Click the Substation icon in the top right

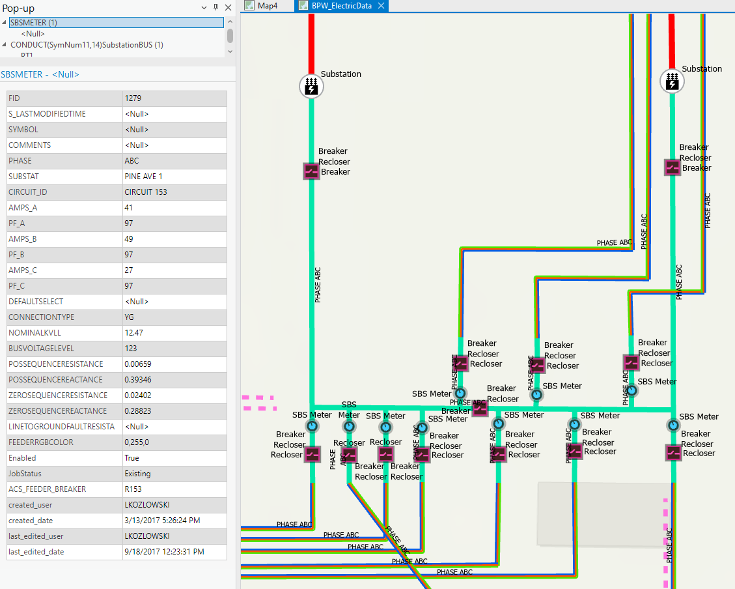672,81
